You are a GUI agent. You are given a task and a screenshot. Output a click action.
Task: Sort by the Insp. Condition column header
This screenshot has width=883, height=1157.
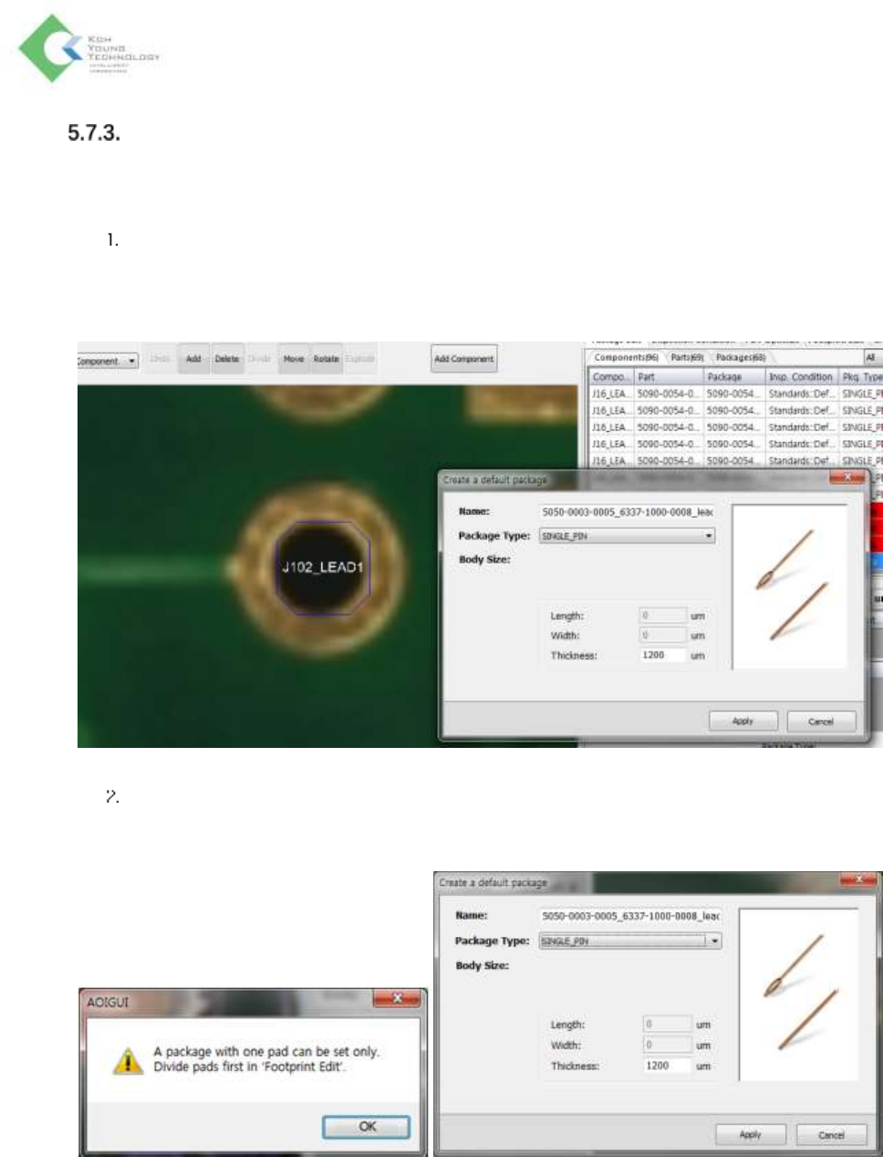pos(801,376)
